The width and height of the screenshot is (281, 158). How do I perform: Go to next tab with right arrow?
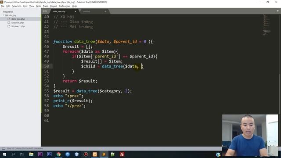tap(46, 11)
